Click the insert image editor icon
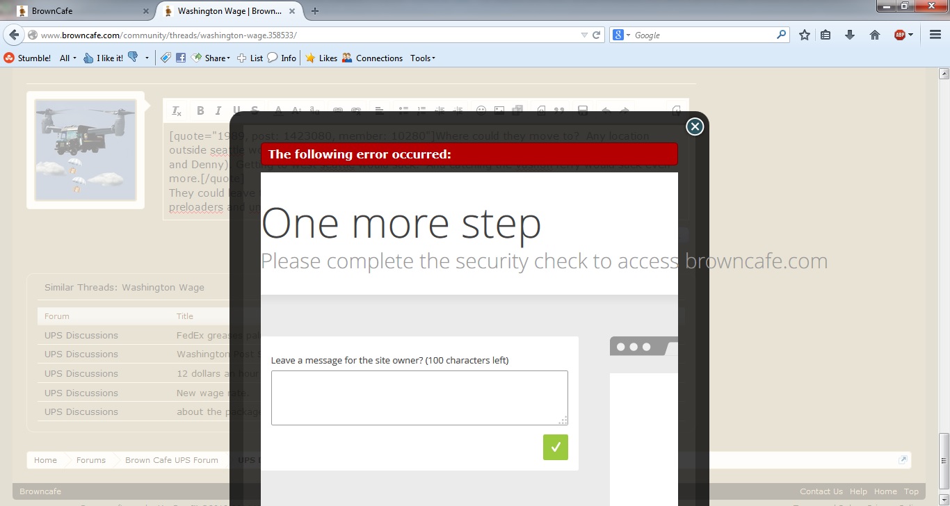Image resolution: width=950 pixels, height=506 pixels. [499, 111]
